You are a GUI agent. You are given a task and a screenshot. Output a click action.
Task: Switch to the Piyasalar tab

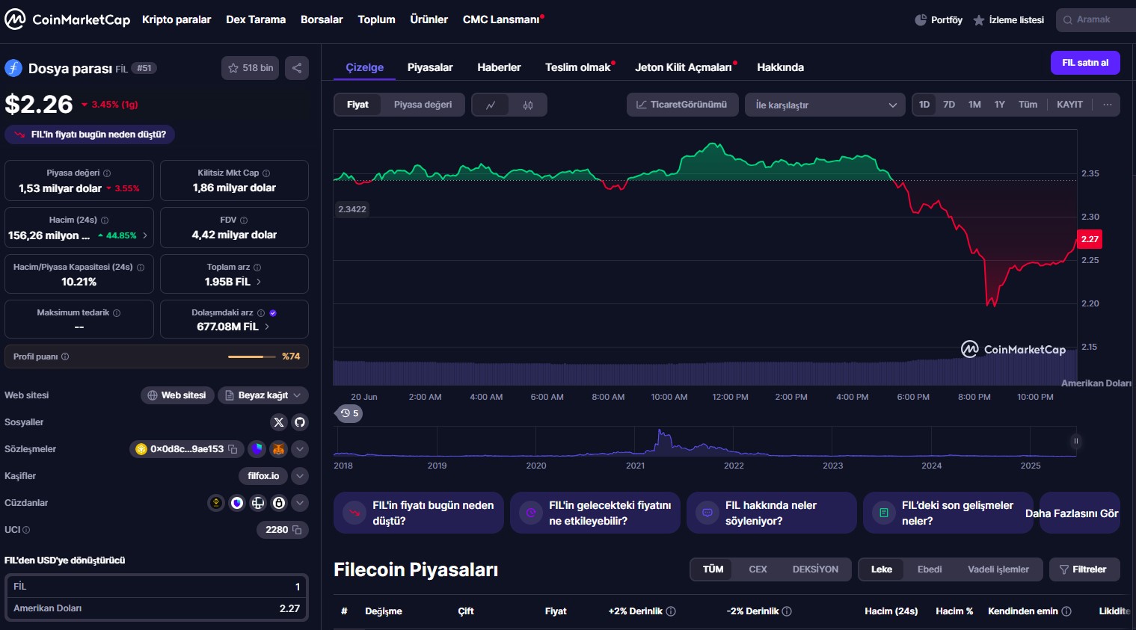pos(430,67)
